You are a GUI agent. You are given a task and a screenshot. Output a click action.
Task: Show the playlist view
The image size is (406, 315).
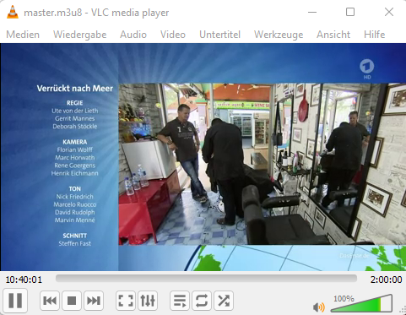click(x=180, y=301)
